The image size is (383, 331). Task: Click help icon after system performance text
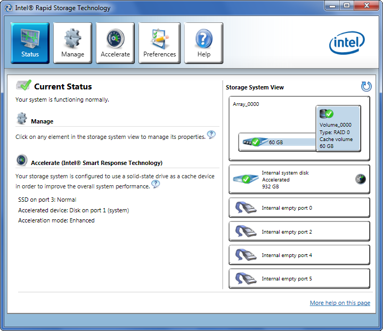(x=156, y=184)
